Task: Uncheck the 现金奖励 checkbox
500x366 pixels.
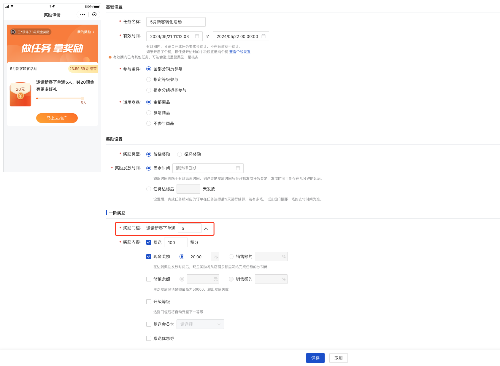Action: pos(149,257)
